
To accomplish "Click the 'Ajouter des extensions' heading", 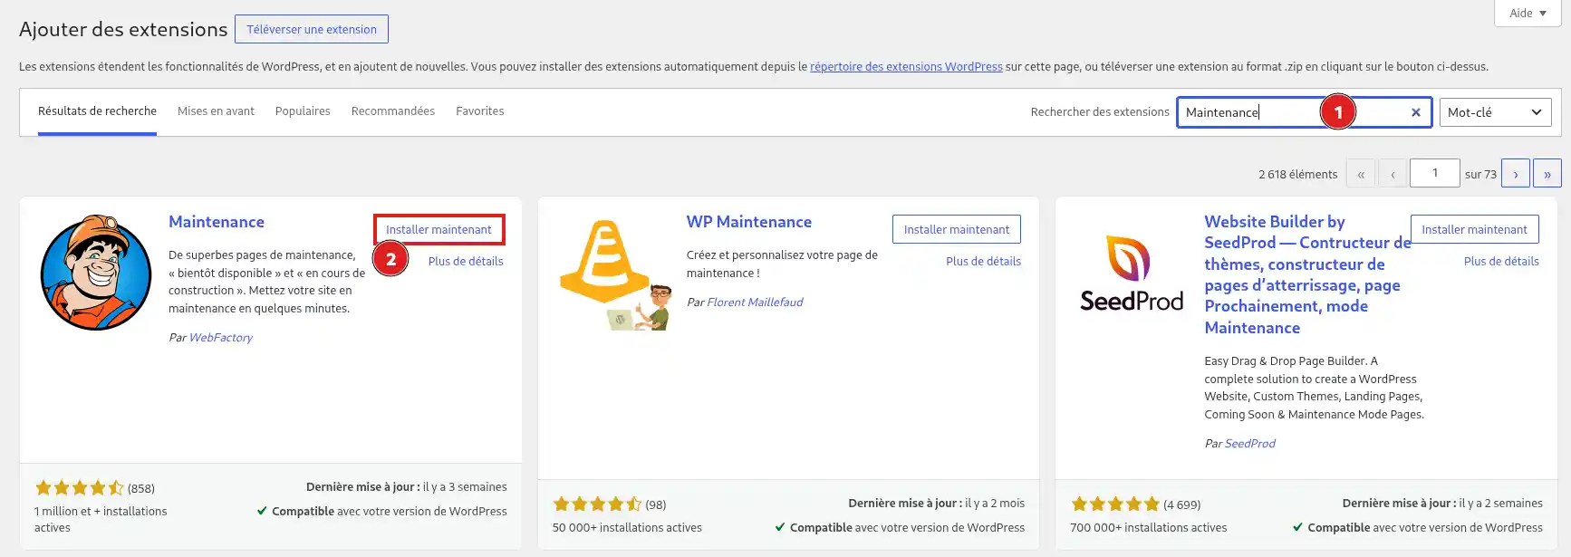I will [x=123, y=29].
